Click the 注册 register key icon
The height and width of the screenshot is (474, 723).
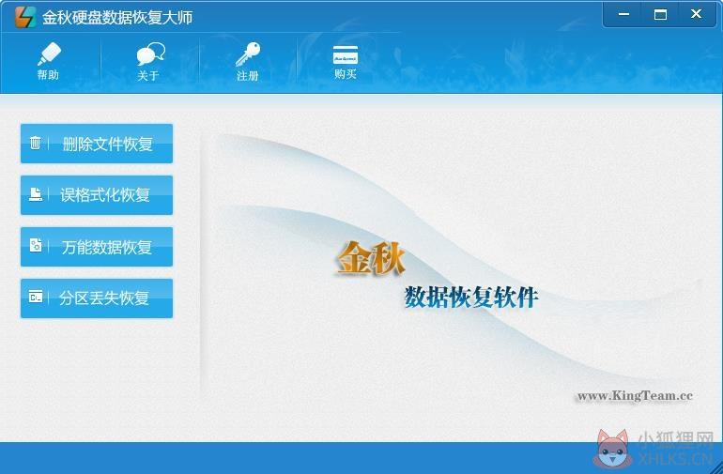[248, 54]
